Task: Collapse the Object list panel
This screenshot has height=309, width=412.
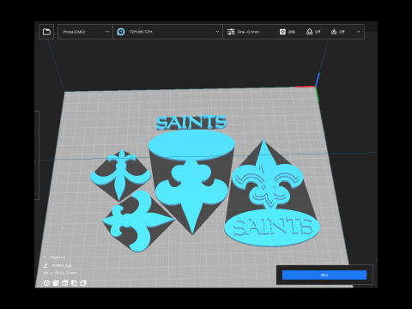Action: [45, 257]
